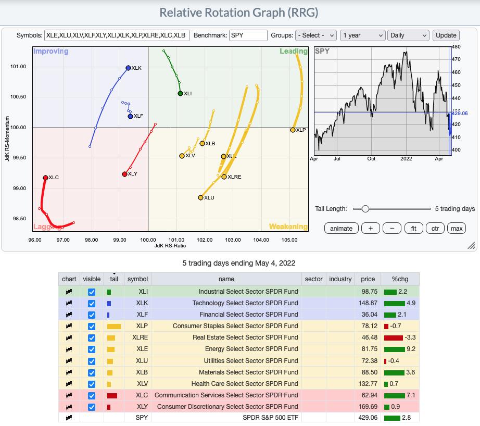
Task: Click the ctr button
Action: click(435, 229)
